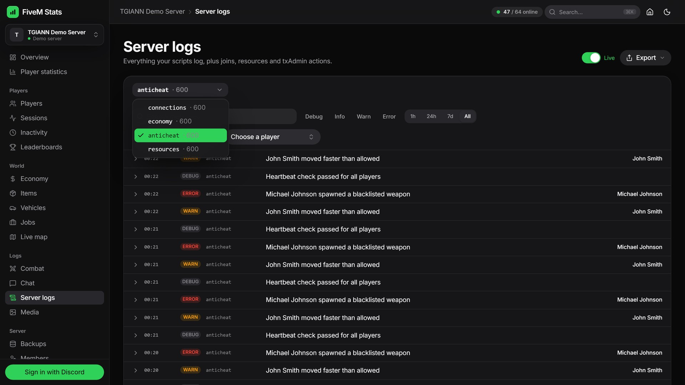Viewport: 685px width, 385px height.
Task: Open the home icon in top bar
Action: [x=650, y=12]
